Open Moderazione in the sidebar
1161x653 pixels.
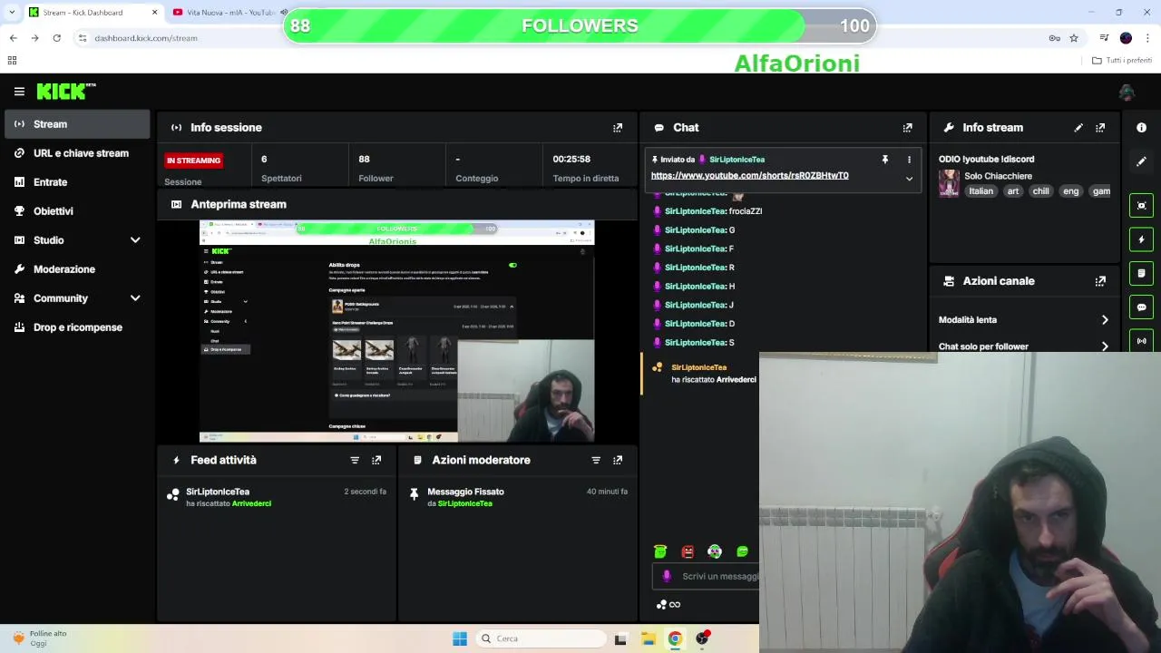(x=77, y=269)
